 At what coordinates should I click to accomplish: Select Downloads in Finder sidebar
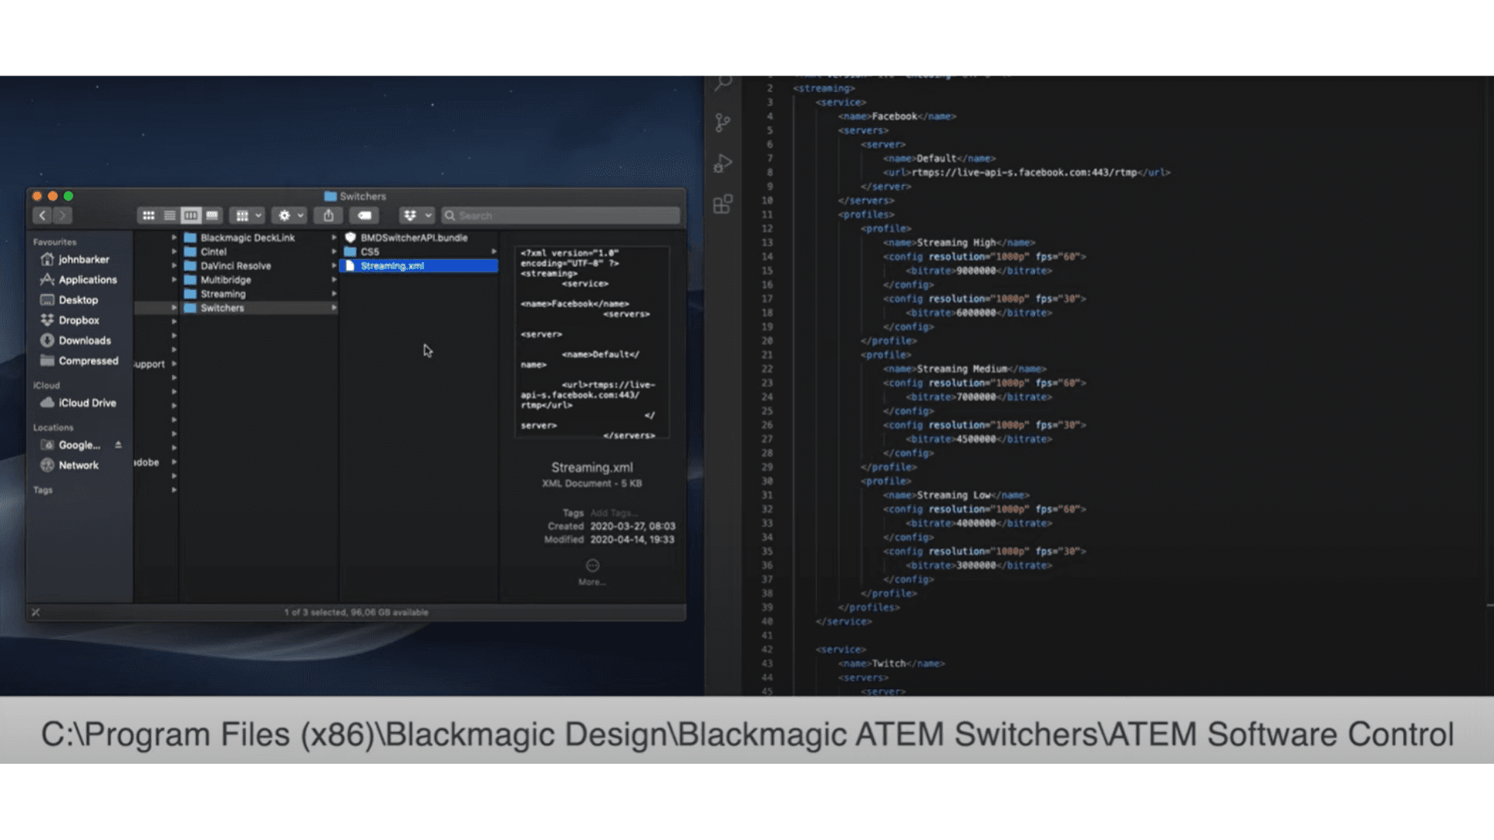[84, 341]
